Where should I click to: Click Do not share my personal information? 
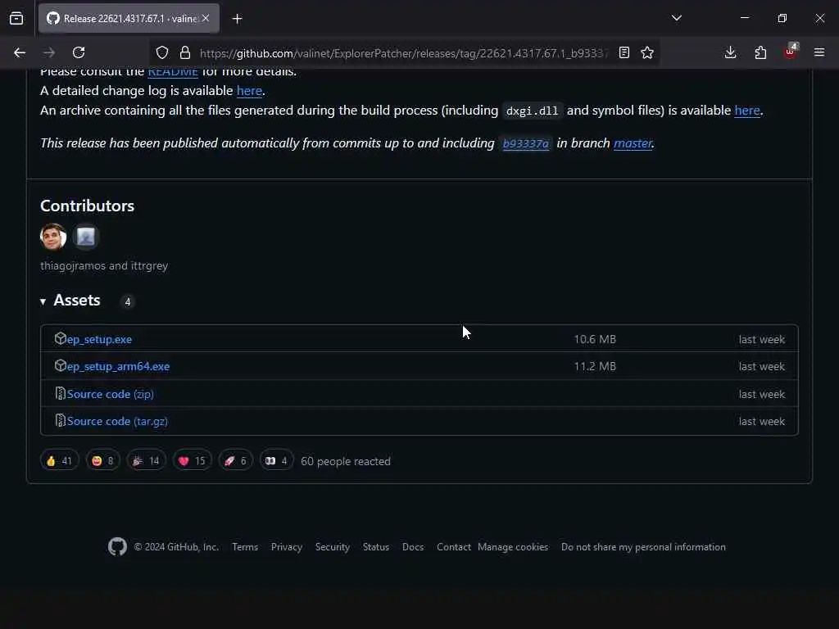pos(643,547)
